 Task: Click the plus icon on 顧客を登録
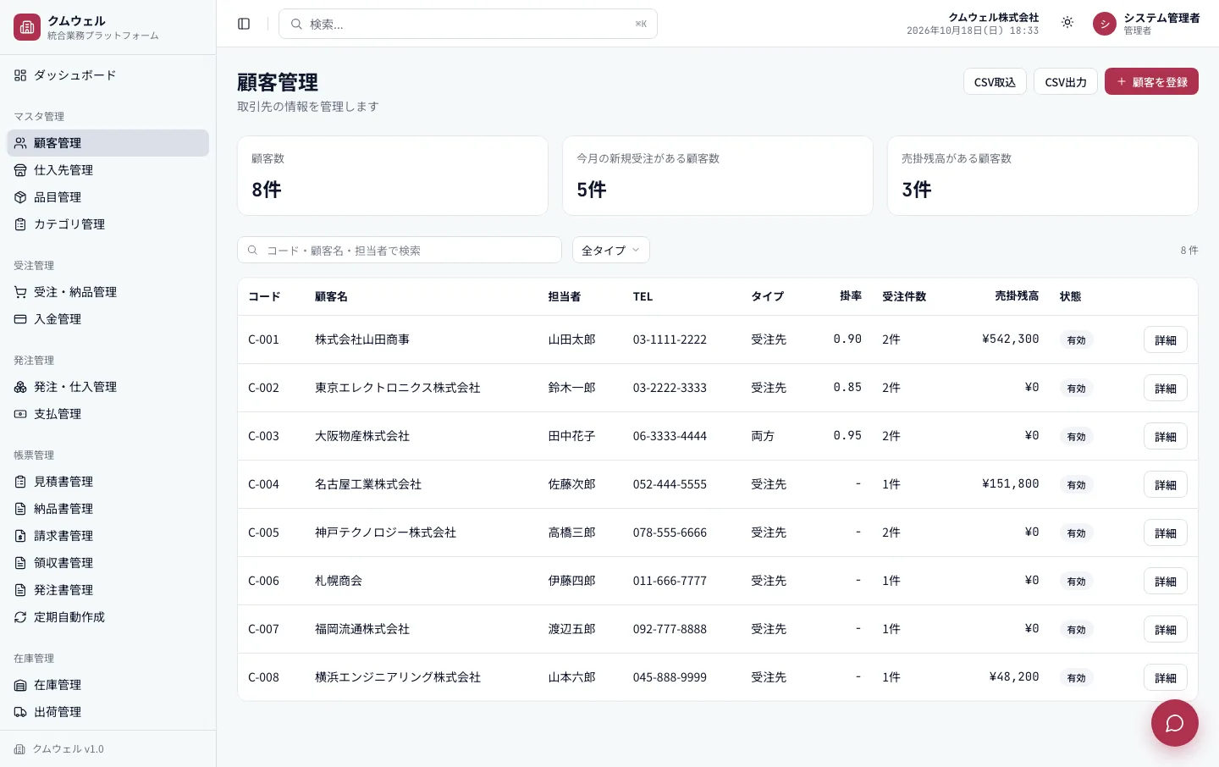click(x=1122, y=81)
